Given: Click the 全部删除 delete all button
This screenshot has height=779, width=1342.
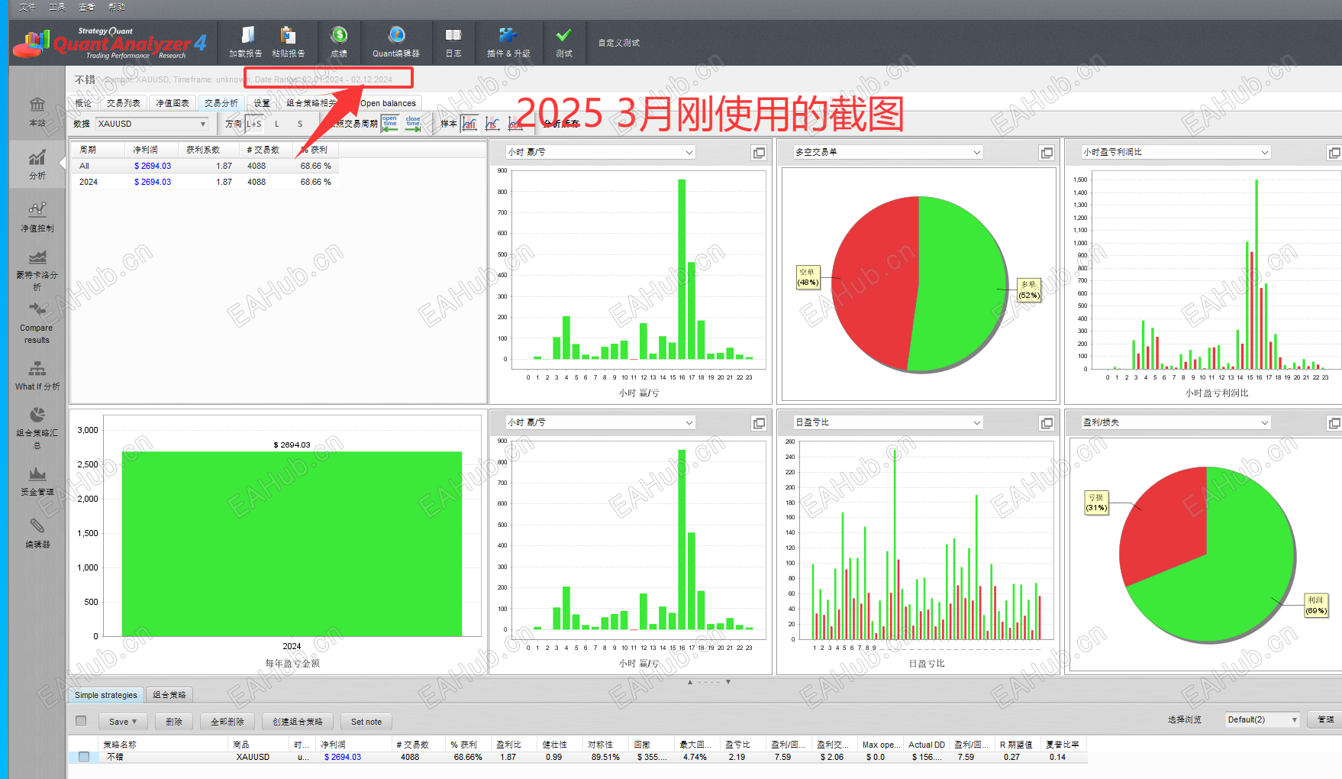Looking at the screenshot, I should click(227, 722).
